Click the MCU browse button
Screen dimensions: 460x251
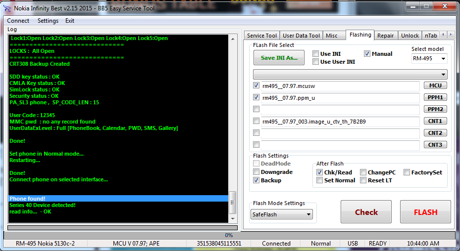click(435, 85)
